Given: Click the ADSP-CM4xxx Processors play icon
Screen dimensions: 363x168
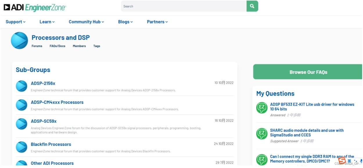Looking at the screenshot, I should 21,105.
